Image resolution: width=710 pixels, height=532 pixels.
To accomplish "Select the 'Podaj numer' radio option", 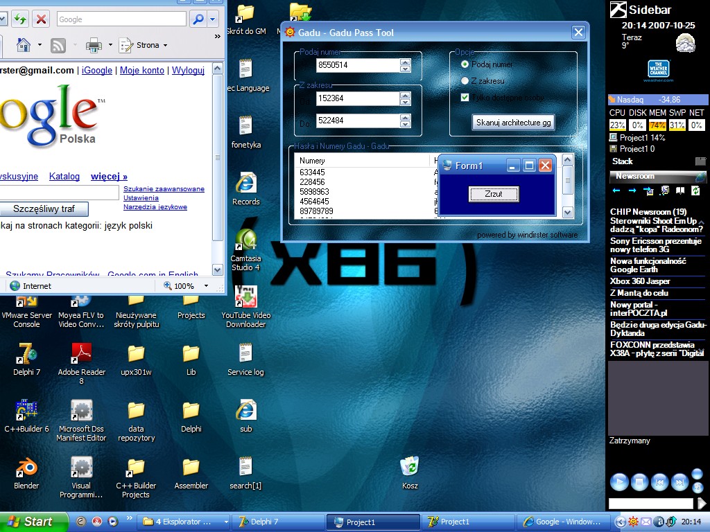I will click(465, 64).
